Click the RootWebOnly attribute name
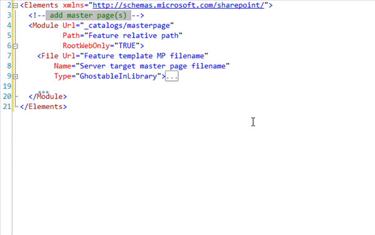The height and width of the screenshot is (235, 375). click(86, 46)
